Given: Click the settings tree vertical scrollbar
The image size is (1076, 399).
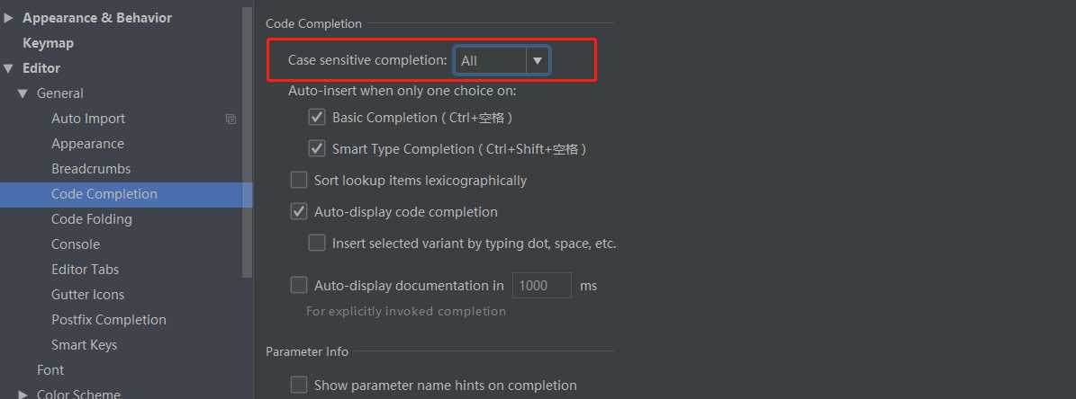Looking at the screenshot, I should [x=247, y=142].
